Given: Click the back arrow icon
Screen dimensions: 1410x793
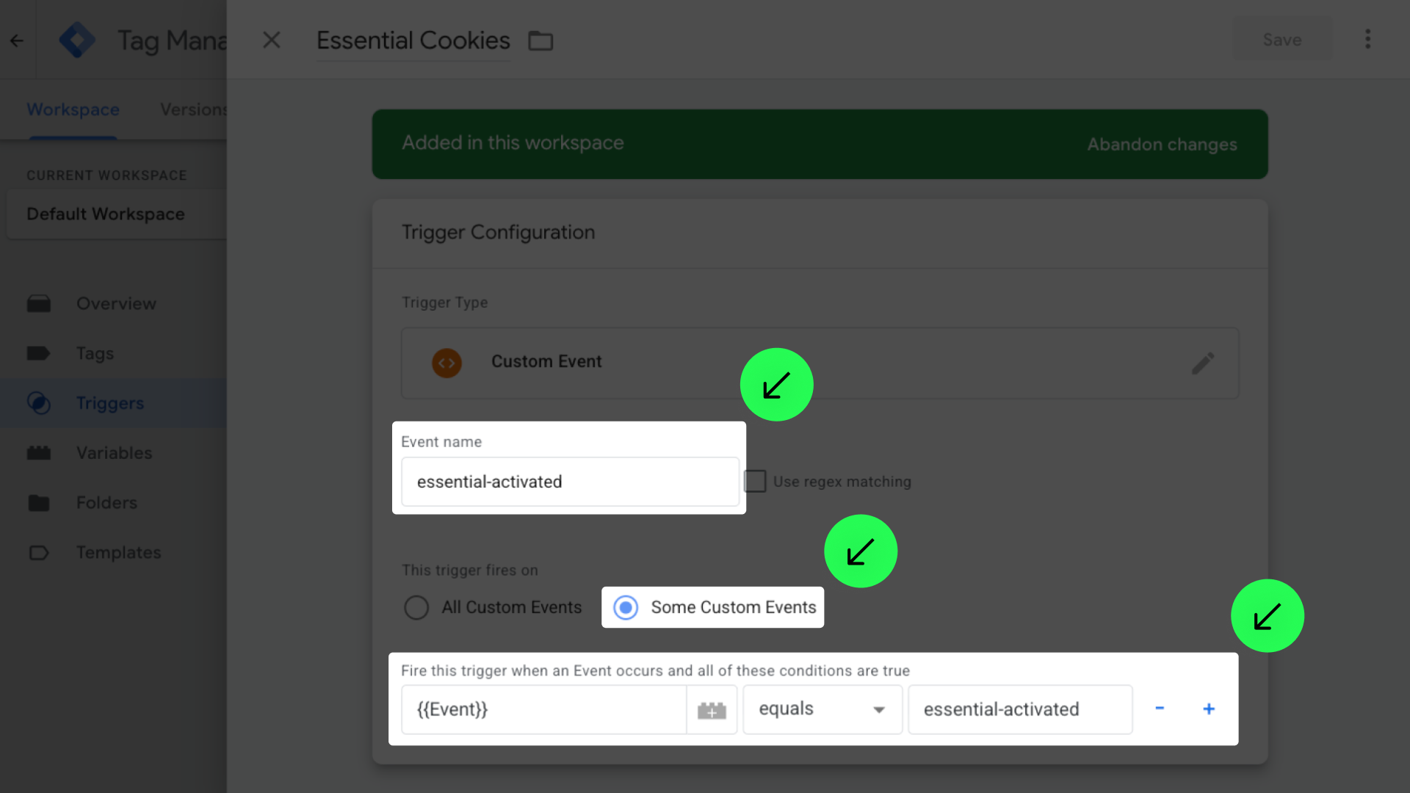Looking at the screenshot, I should (x=17, y=40).
